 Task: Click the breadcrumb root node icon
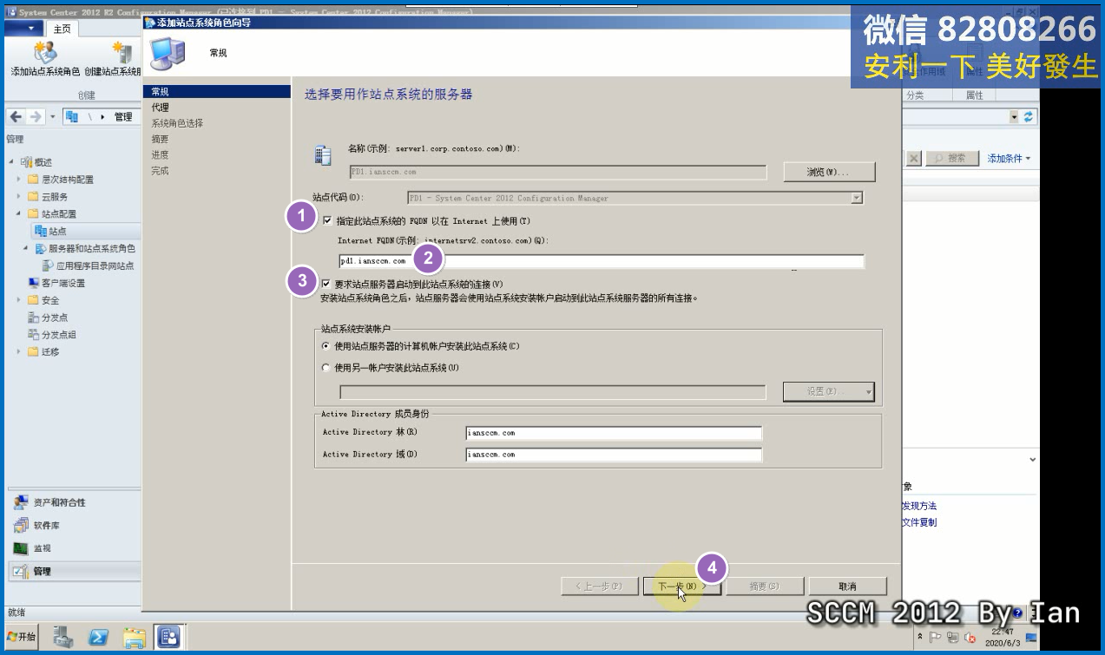click(x=71, y=116)
